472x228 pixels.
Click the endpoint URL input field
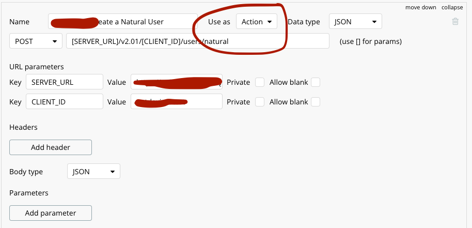tap(198, 41)
